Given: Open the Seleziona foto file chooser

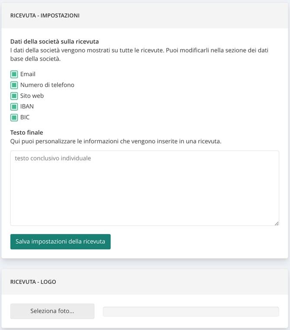Looking at the screenshot, I should click(x=52, y=311).
